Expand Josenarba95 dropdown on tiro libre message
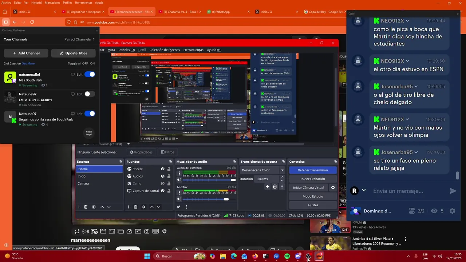 416,87
